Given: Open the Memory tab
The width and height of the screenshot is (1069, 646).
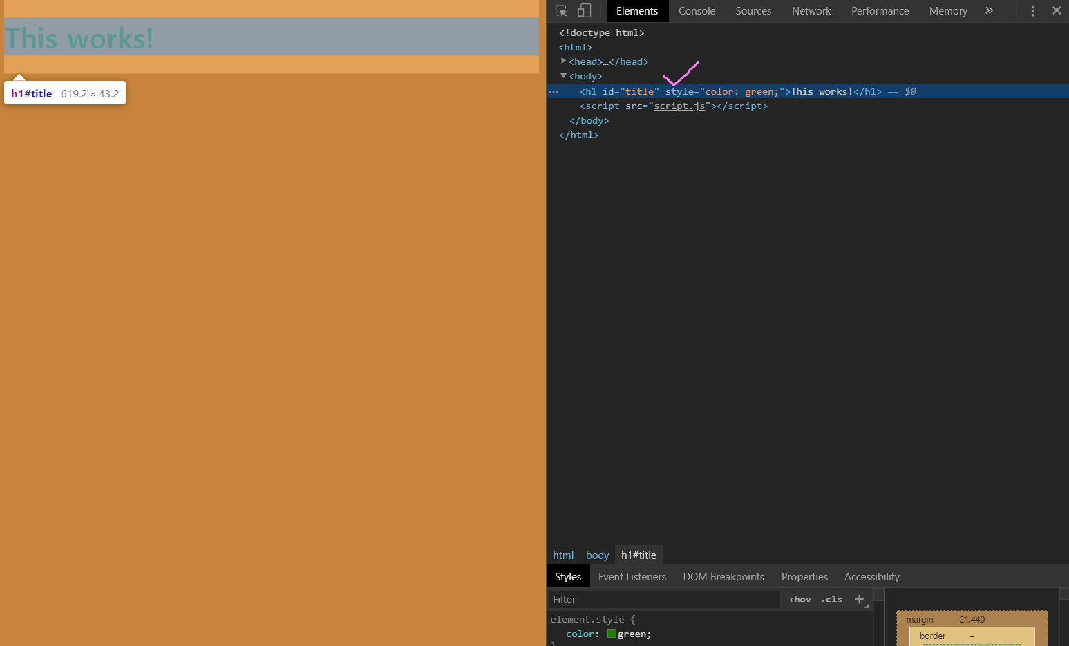Looking at the screenshot, I should point(948,11).
